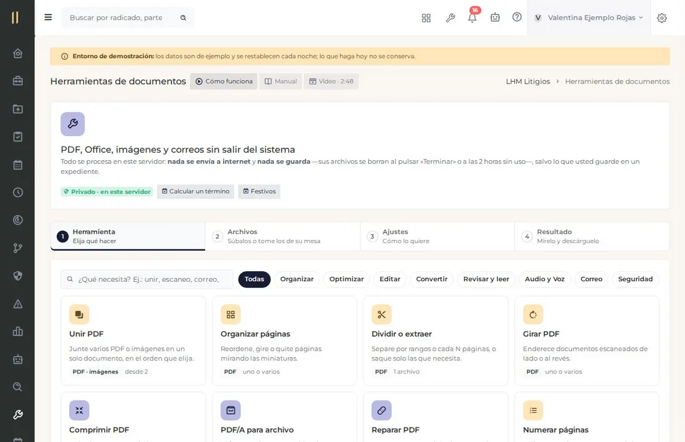Play the Video 2:48 button
Viewport: 685px width, 442px height.
pos(331,81)
